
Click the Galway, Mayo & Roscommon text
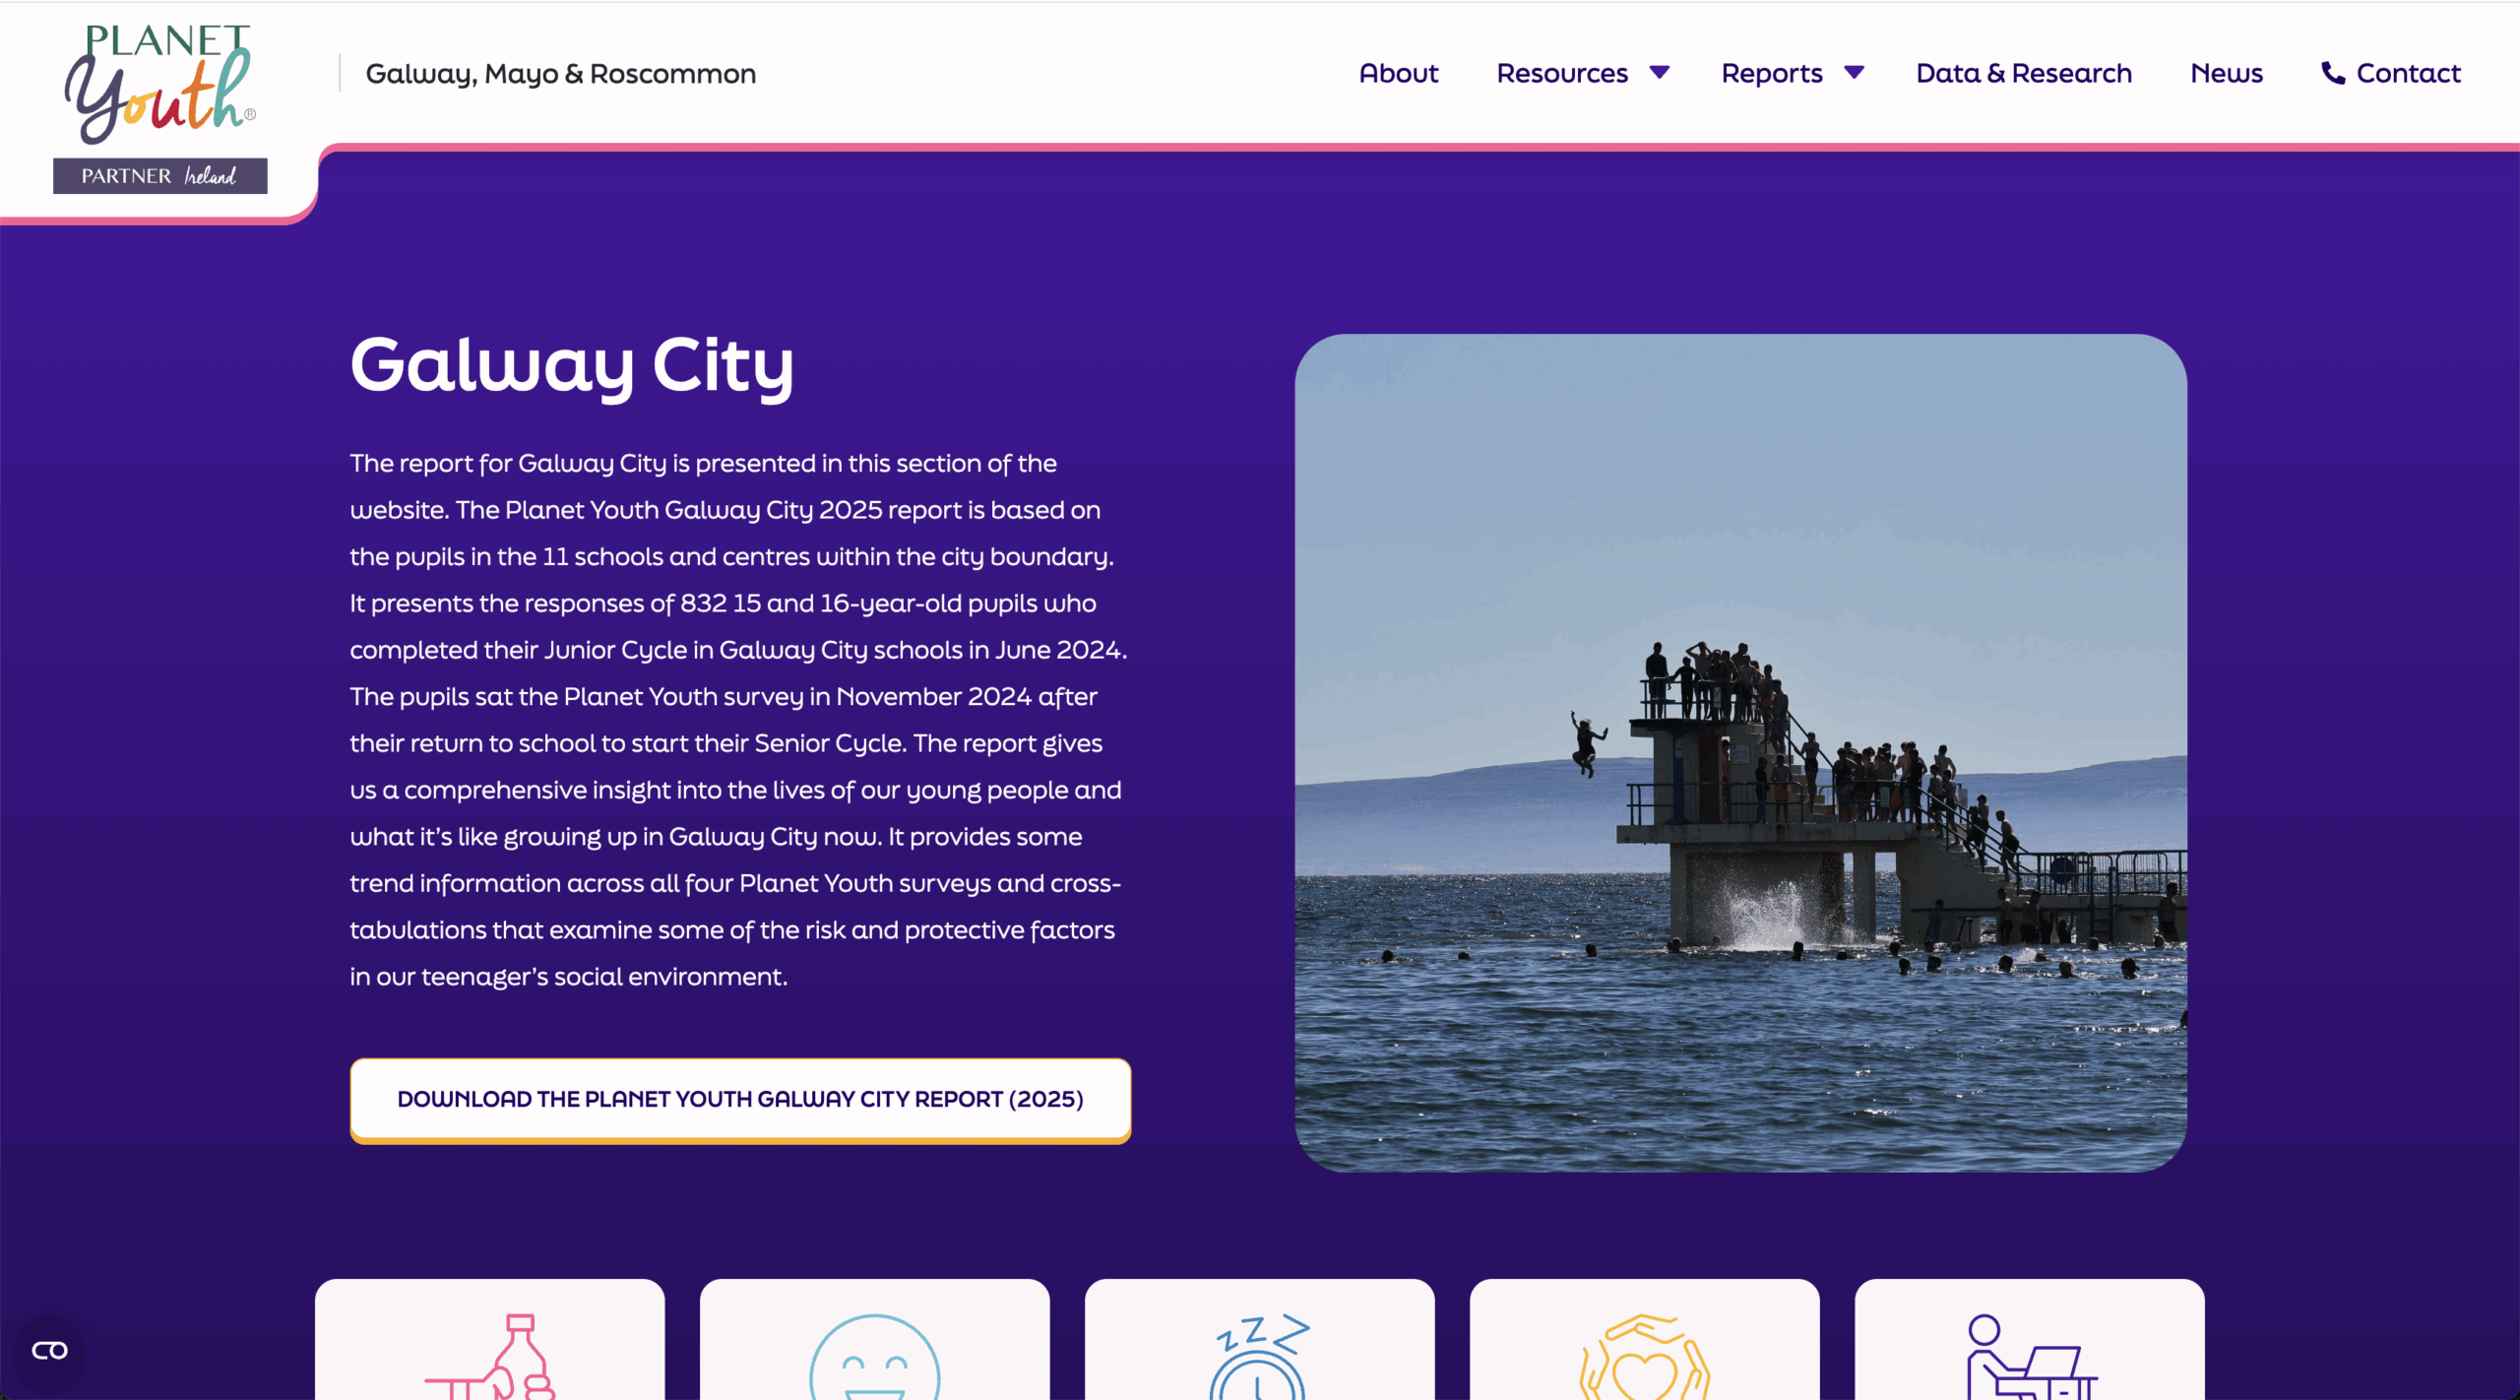(560, 73)
